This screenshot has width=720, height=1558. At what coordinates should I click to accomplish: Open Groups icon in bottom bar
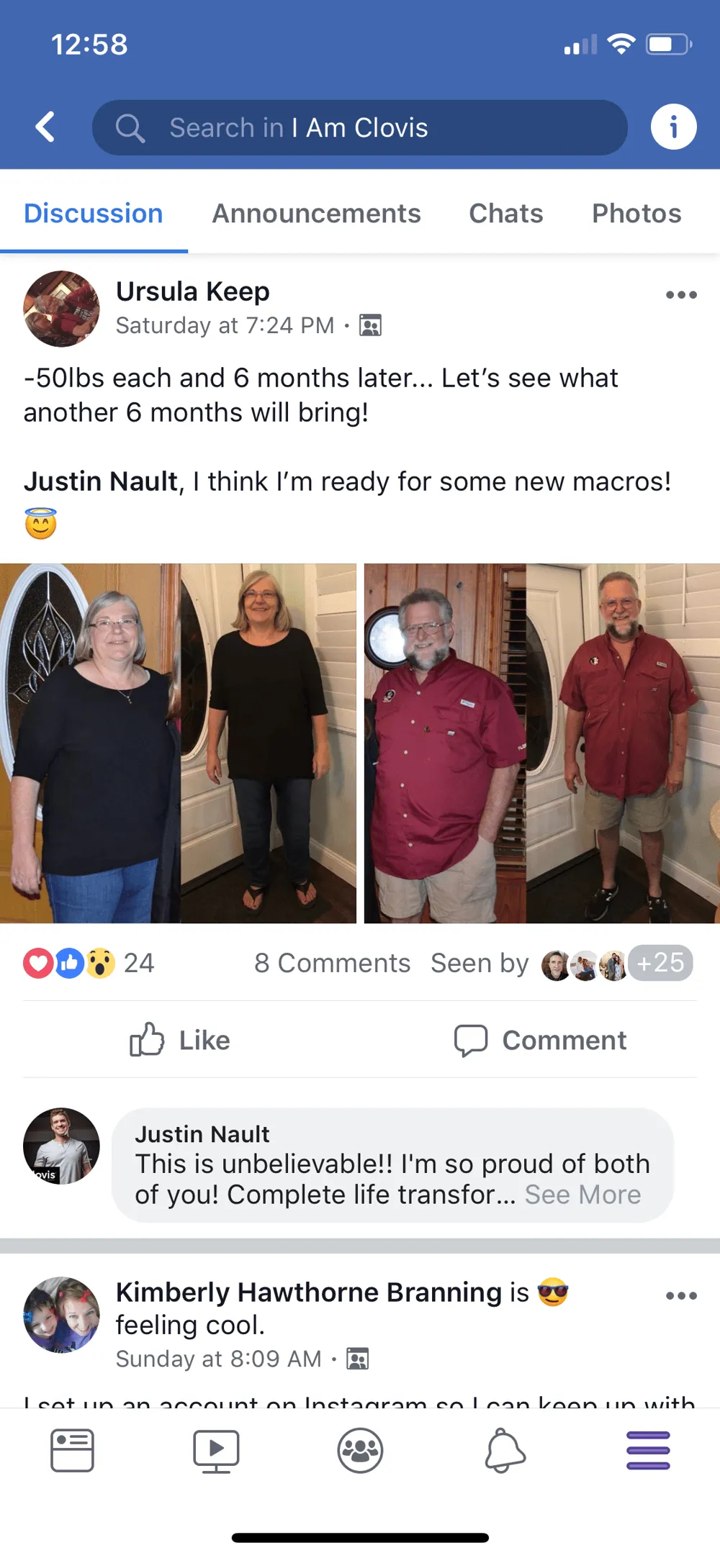[x=360, y=1450]
